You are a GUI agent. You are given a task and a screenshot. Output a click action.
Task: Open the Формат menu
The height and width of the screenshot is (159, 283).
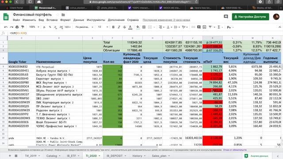point(65,20)
